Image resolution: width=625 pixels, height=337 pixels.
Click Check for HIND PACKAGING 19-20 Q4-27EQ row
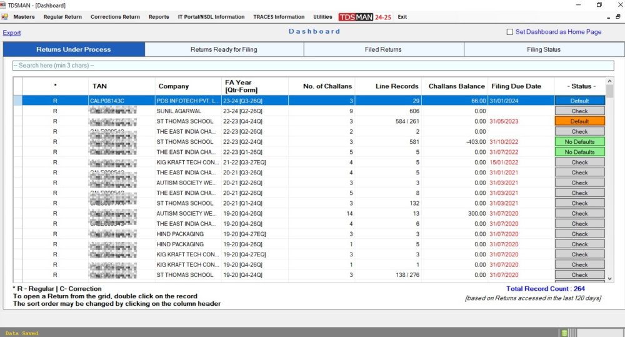pos(579,234)
